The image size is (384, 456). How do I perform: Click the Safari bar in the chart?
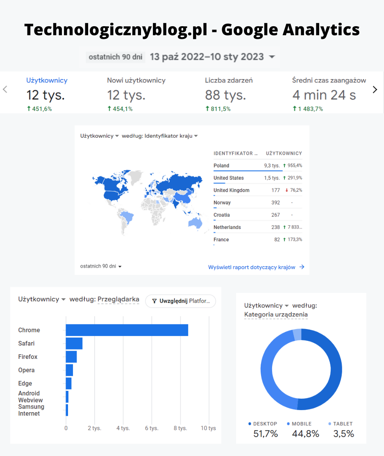74,343
